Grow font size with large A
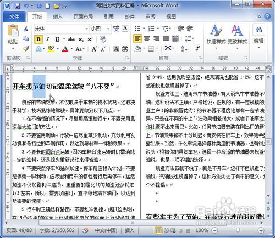 [x=94, y=49]
